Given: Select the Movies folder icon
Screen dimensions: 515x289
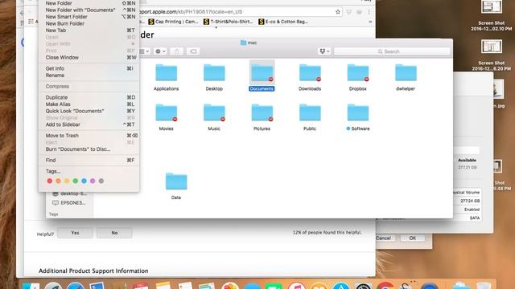Looking at the screenshot, I should 167,112.
